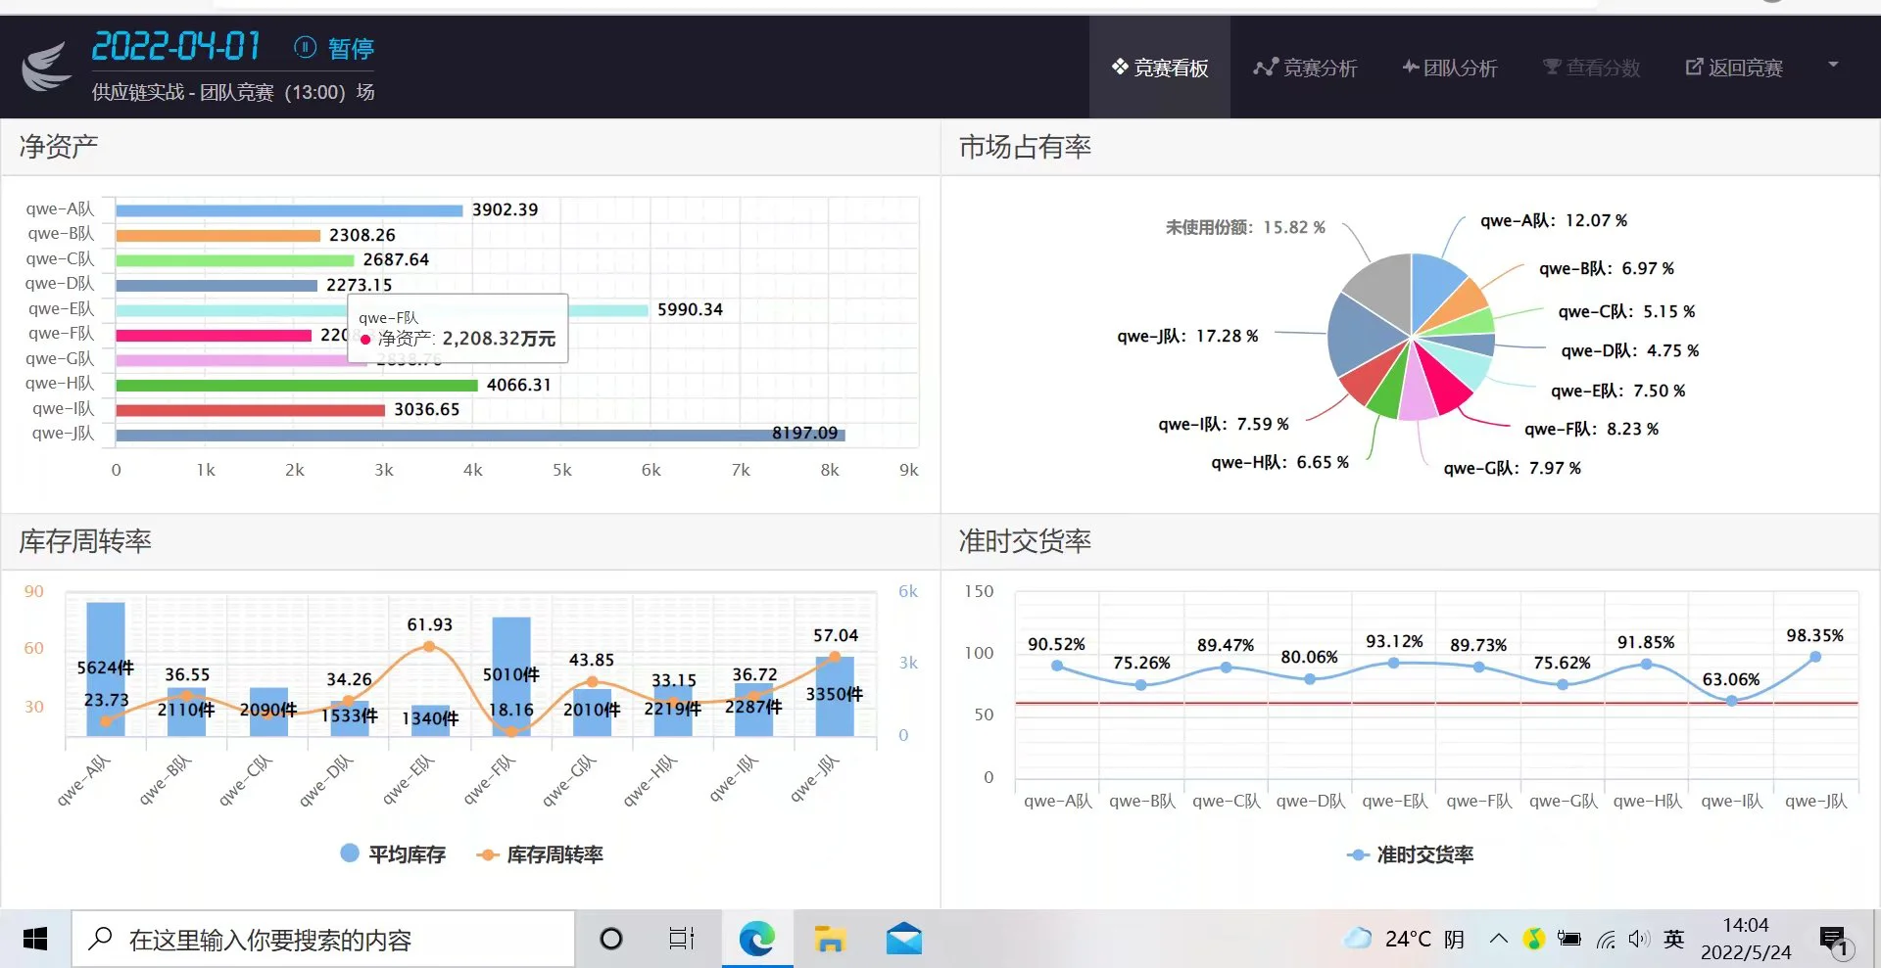Click the 查看分数 trophy icon
The image size is (1881, 968).
[1551, 67]
